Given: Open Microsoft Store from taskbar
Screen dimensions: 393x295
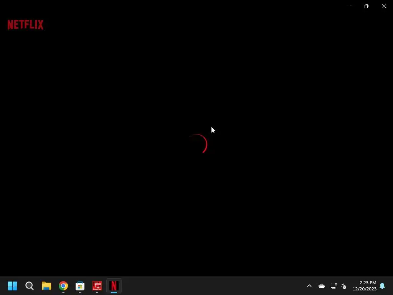Looking at the screenshot, I should tap(80, 286).
